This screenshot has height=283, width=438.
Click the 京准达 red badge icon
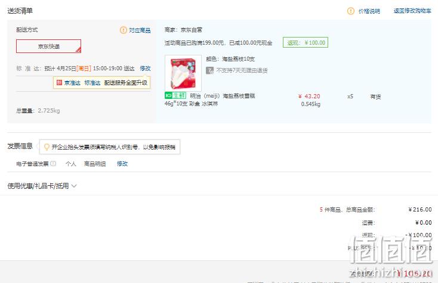(x=59, y=83)
